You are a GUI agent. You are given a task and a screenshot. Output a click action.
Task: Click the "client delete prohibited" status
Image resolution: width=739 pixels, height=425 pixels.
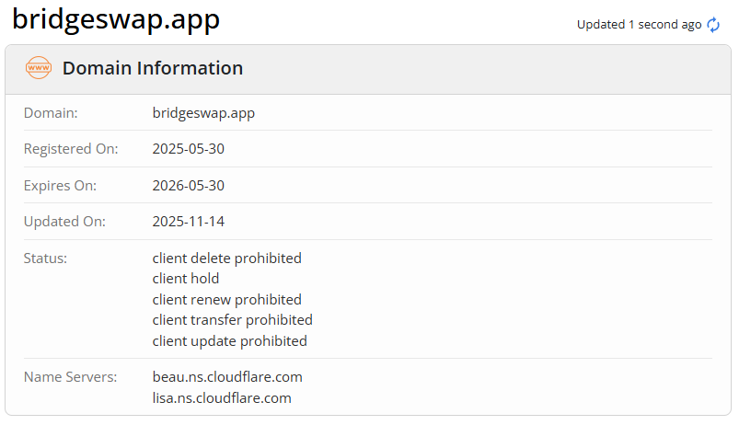(x=227, y=258)
